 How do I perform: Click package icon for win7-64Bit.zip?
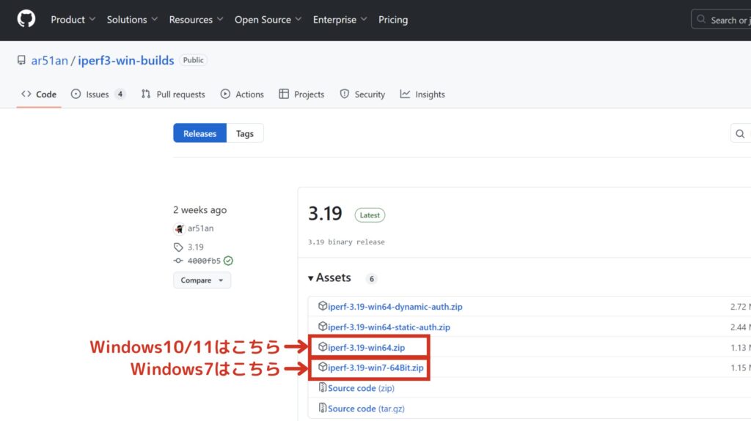click(x=323, y=368)
